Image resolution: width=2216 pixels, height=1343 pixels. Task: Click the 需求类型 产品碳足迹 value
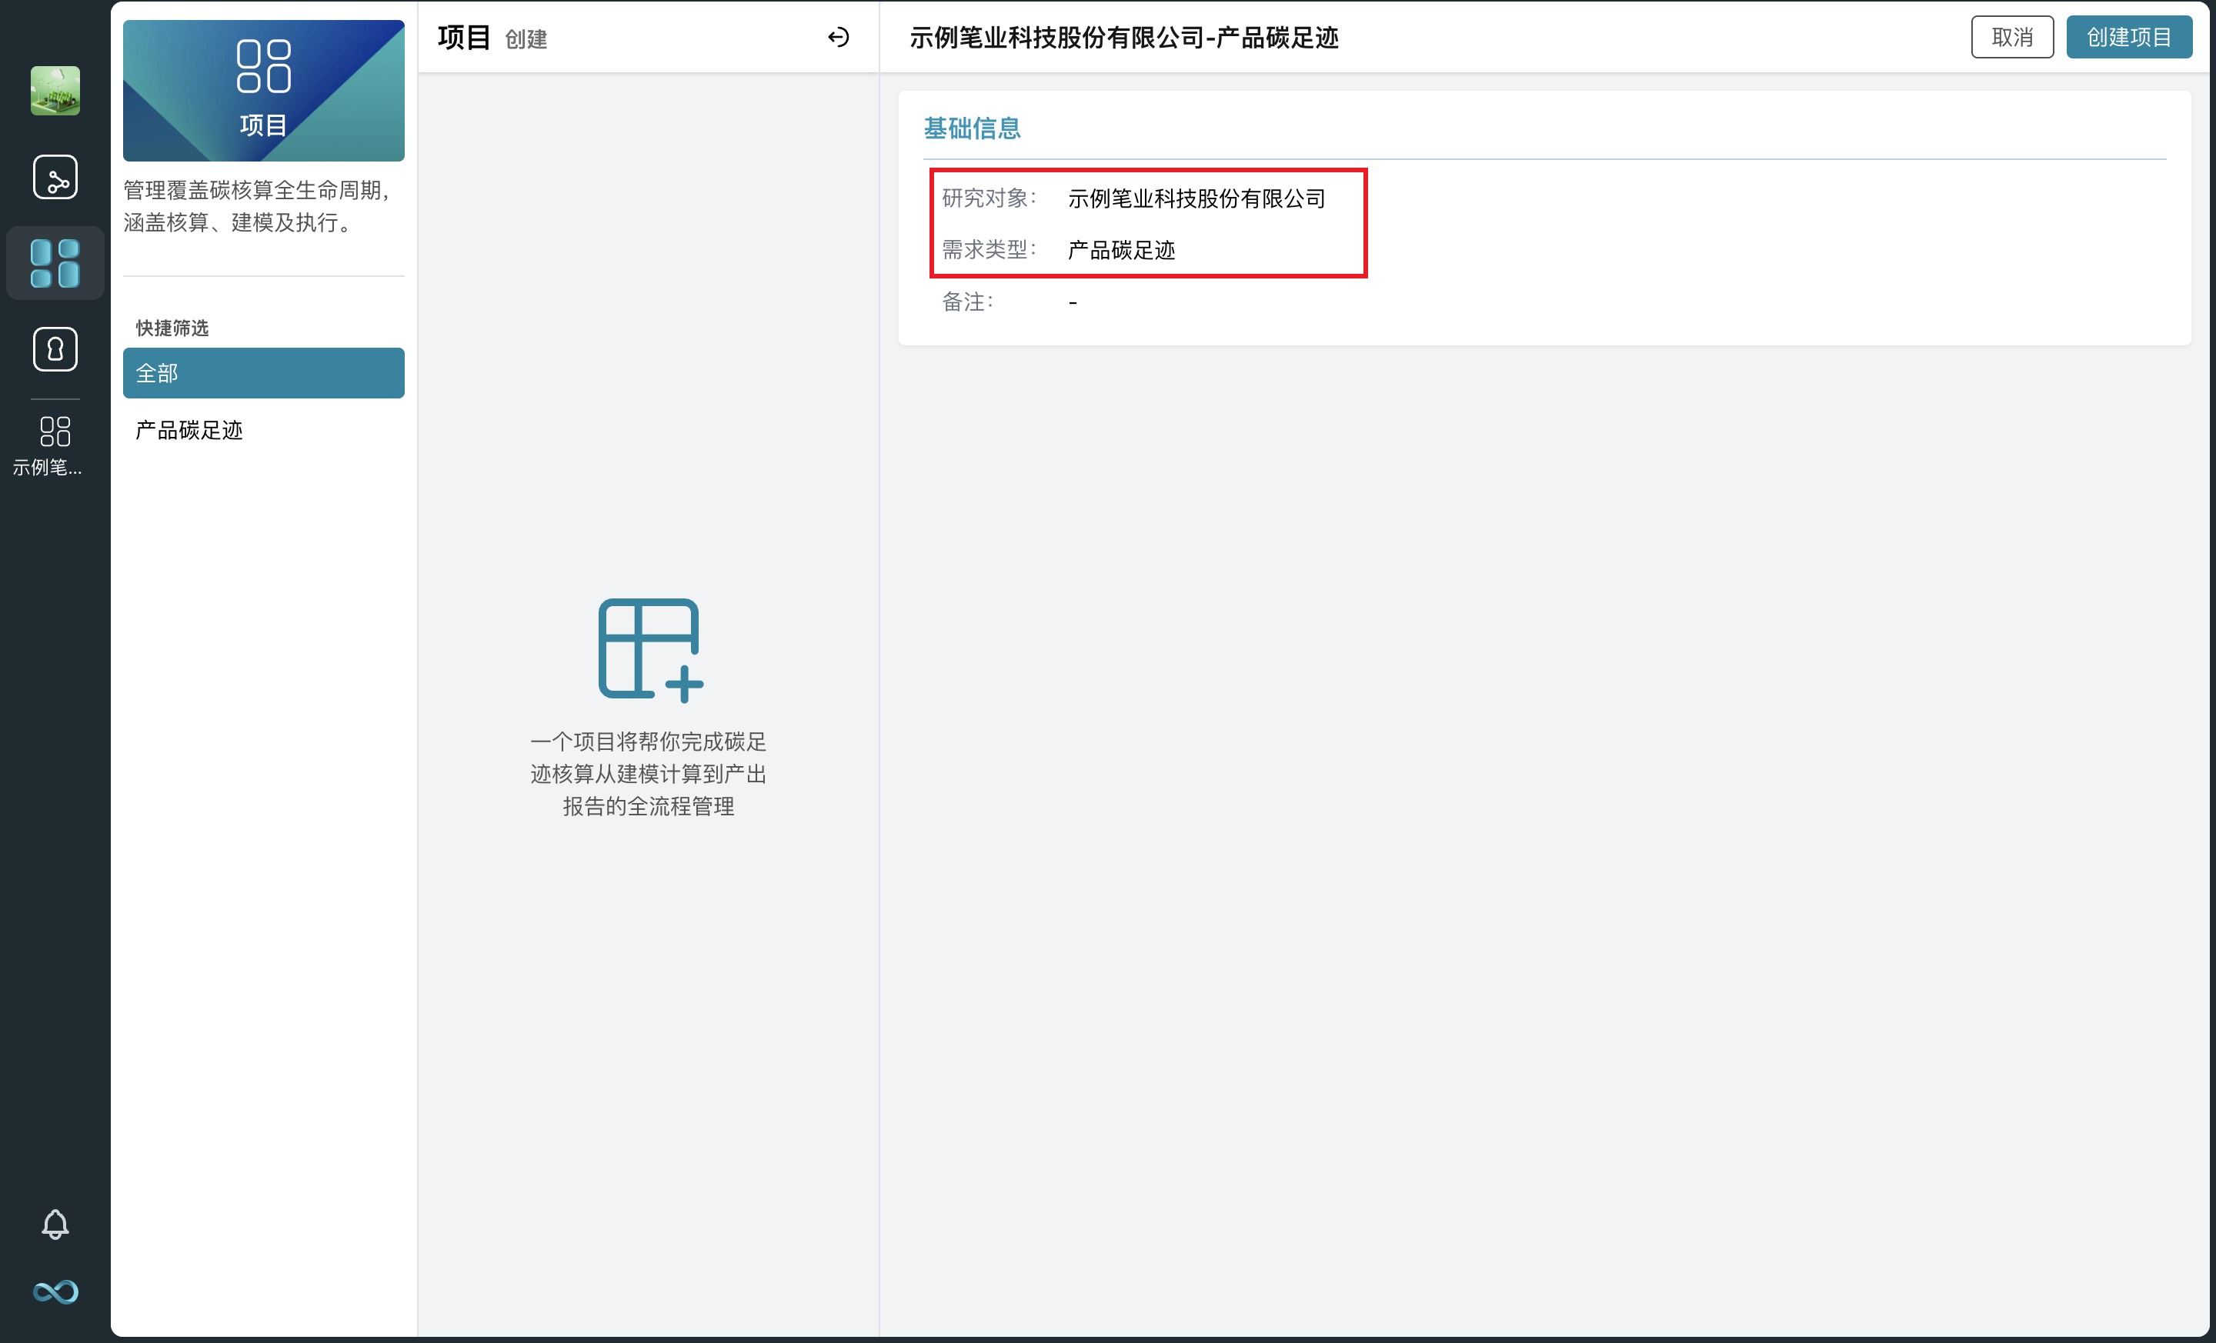[1120, 251]
